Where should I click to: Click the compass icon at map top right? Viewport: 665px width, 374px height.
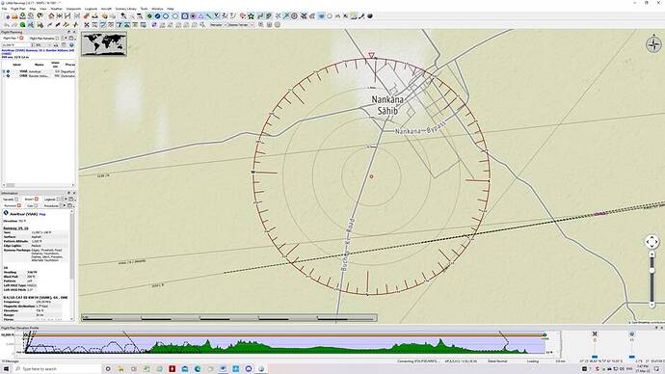pos(653,44)
